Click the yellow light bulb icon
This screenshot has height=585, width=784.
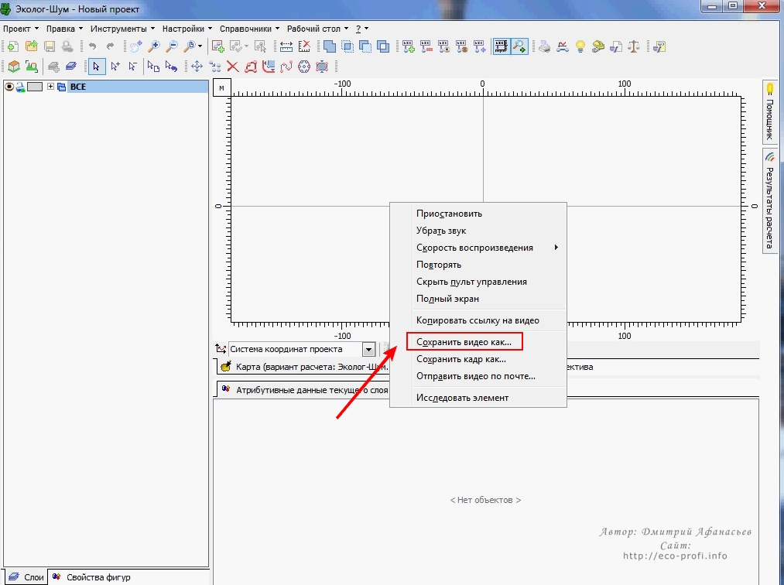tap(580, 47)
